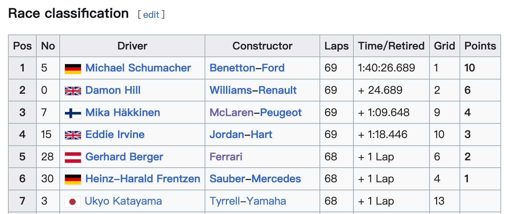Open the Yamaha link in Tyrrell row
The height and width of the screenshot is (214, 514).
266,201
